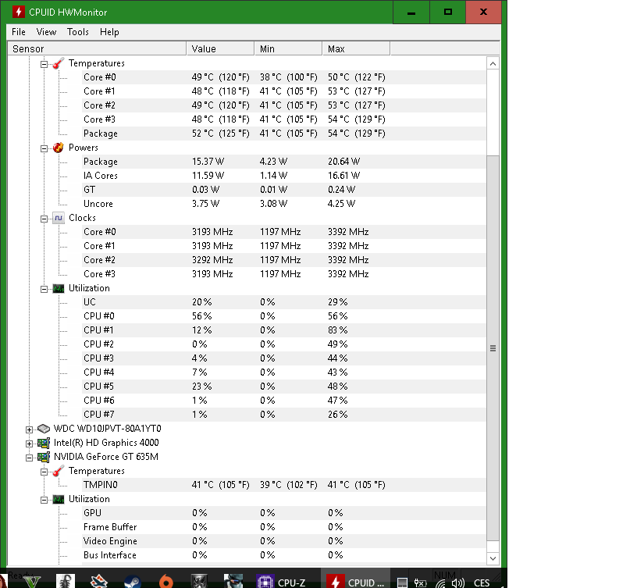Click the battery power tray icon
This screenshot has width=637, height=588.
point(421,583)
